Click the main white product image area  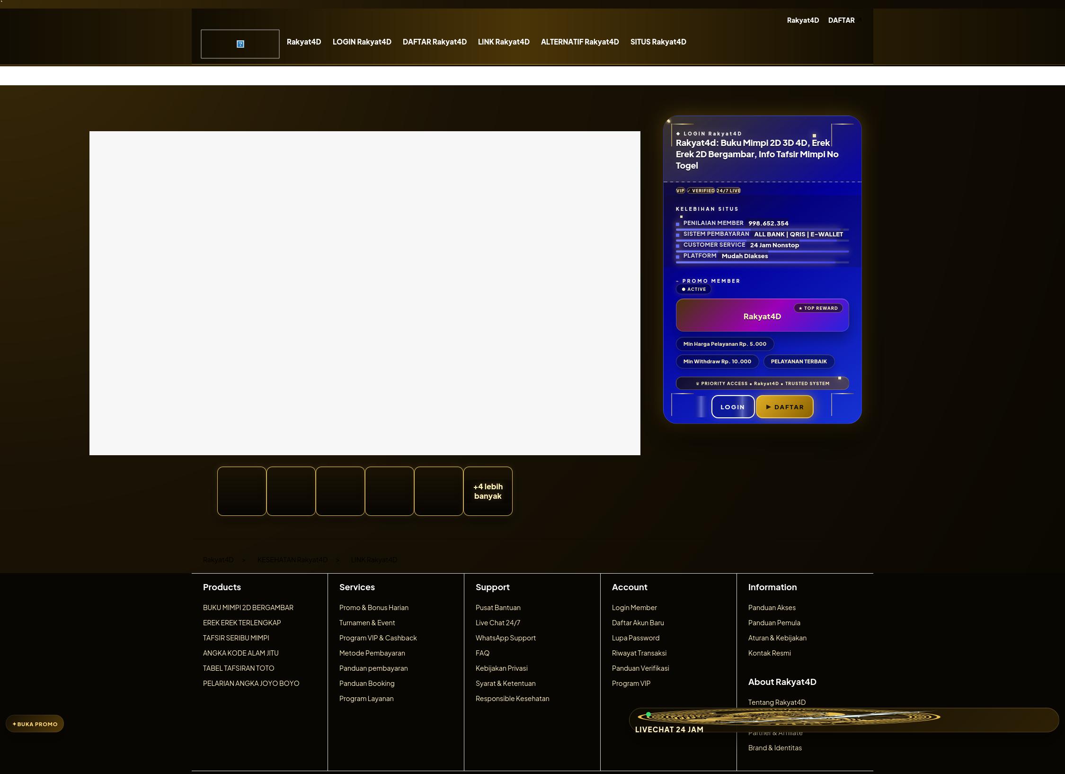365,293
